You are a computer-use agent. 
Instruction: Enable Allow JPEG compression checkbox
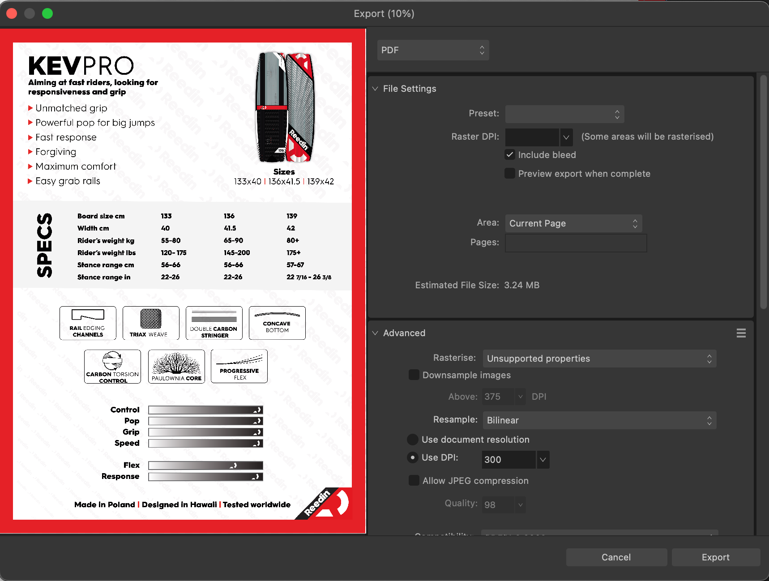point(414,481)
